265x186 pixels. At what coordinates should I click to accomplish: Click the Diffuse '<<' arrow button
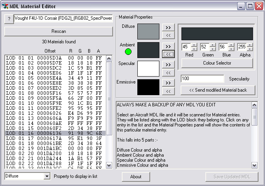click(168, 36)
